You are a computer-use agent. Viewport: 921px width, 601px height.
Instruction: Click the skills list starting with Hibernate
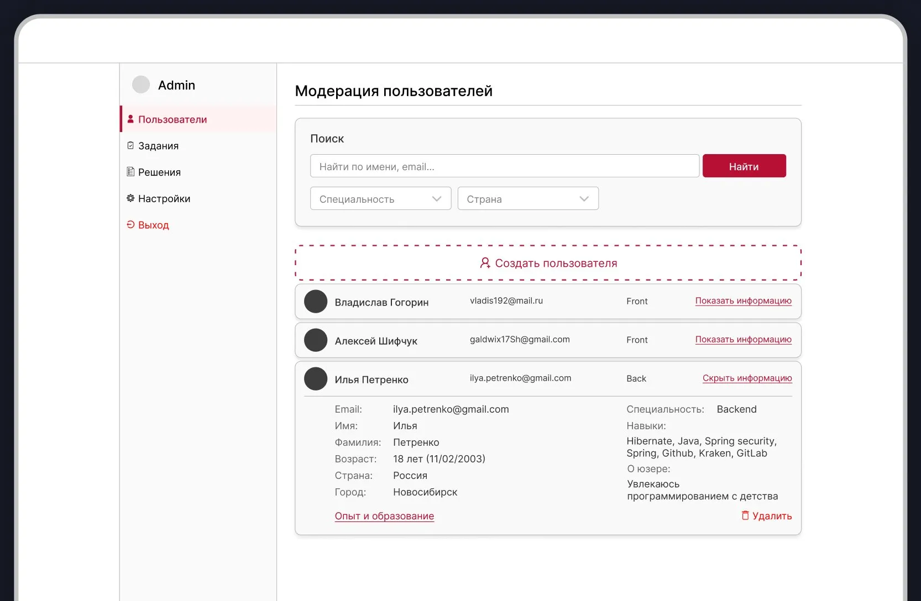702,447
